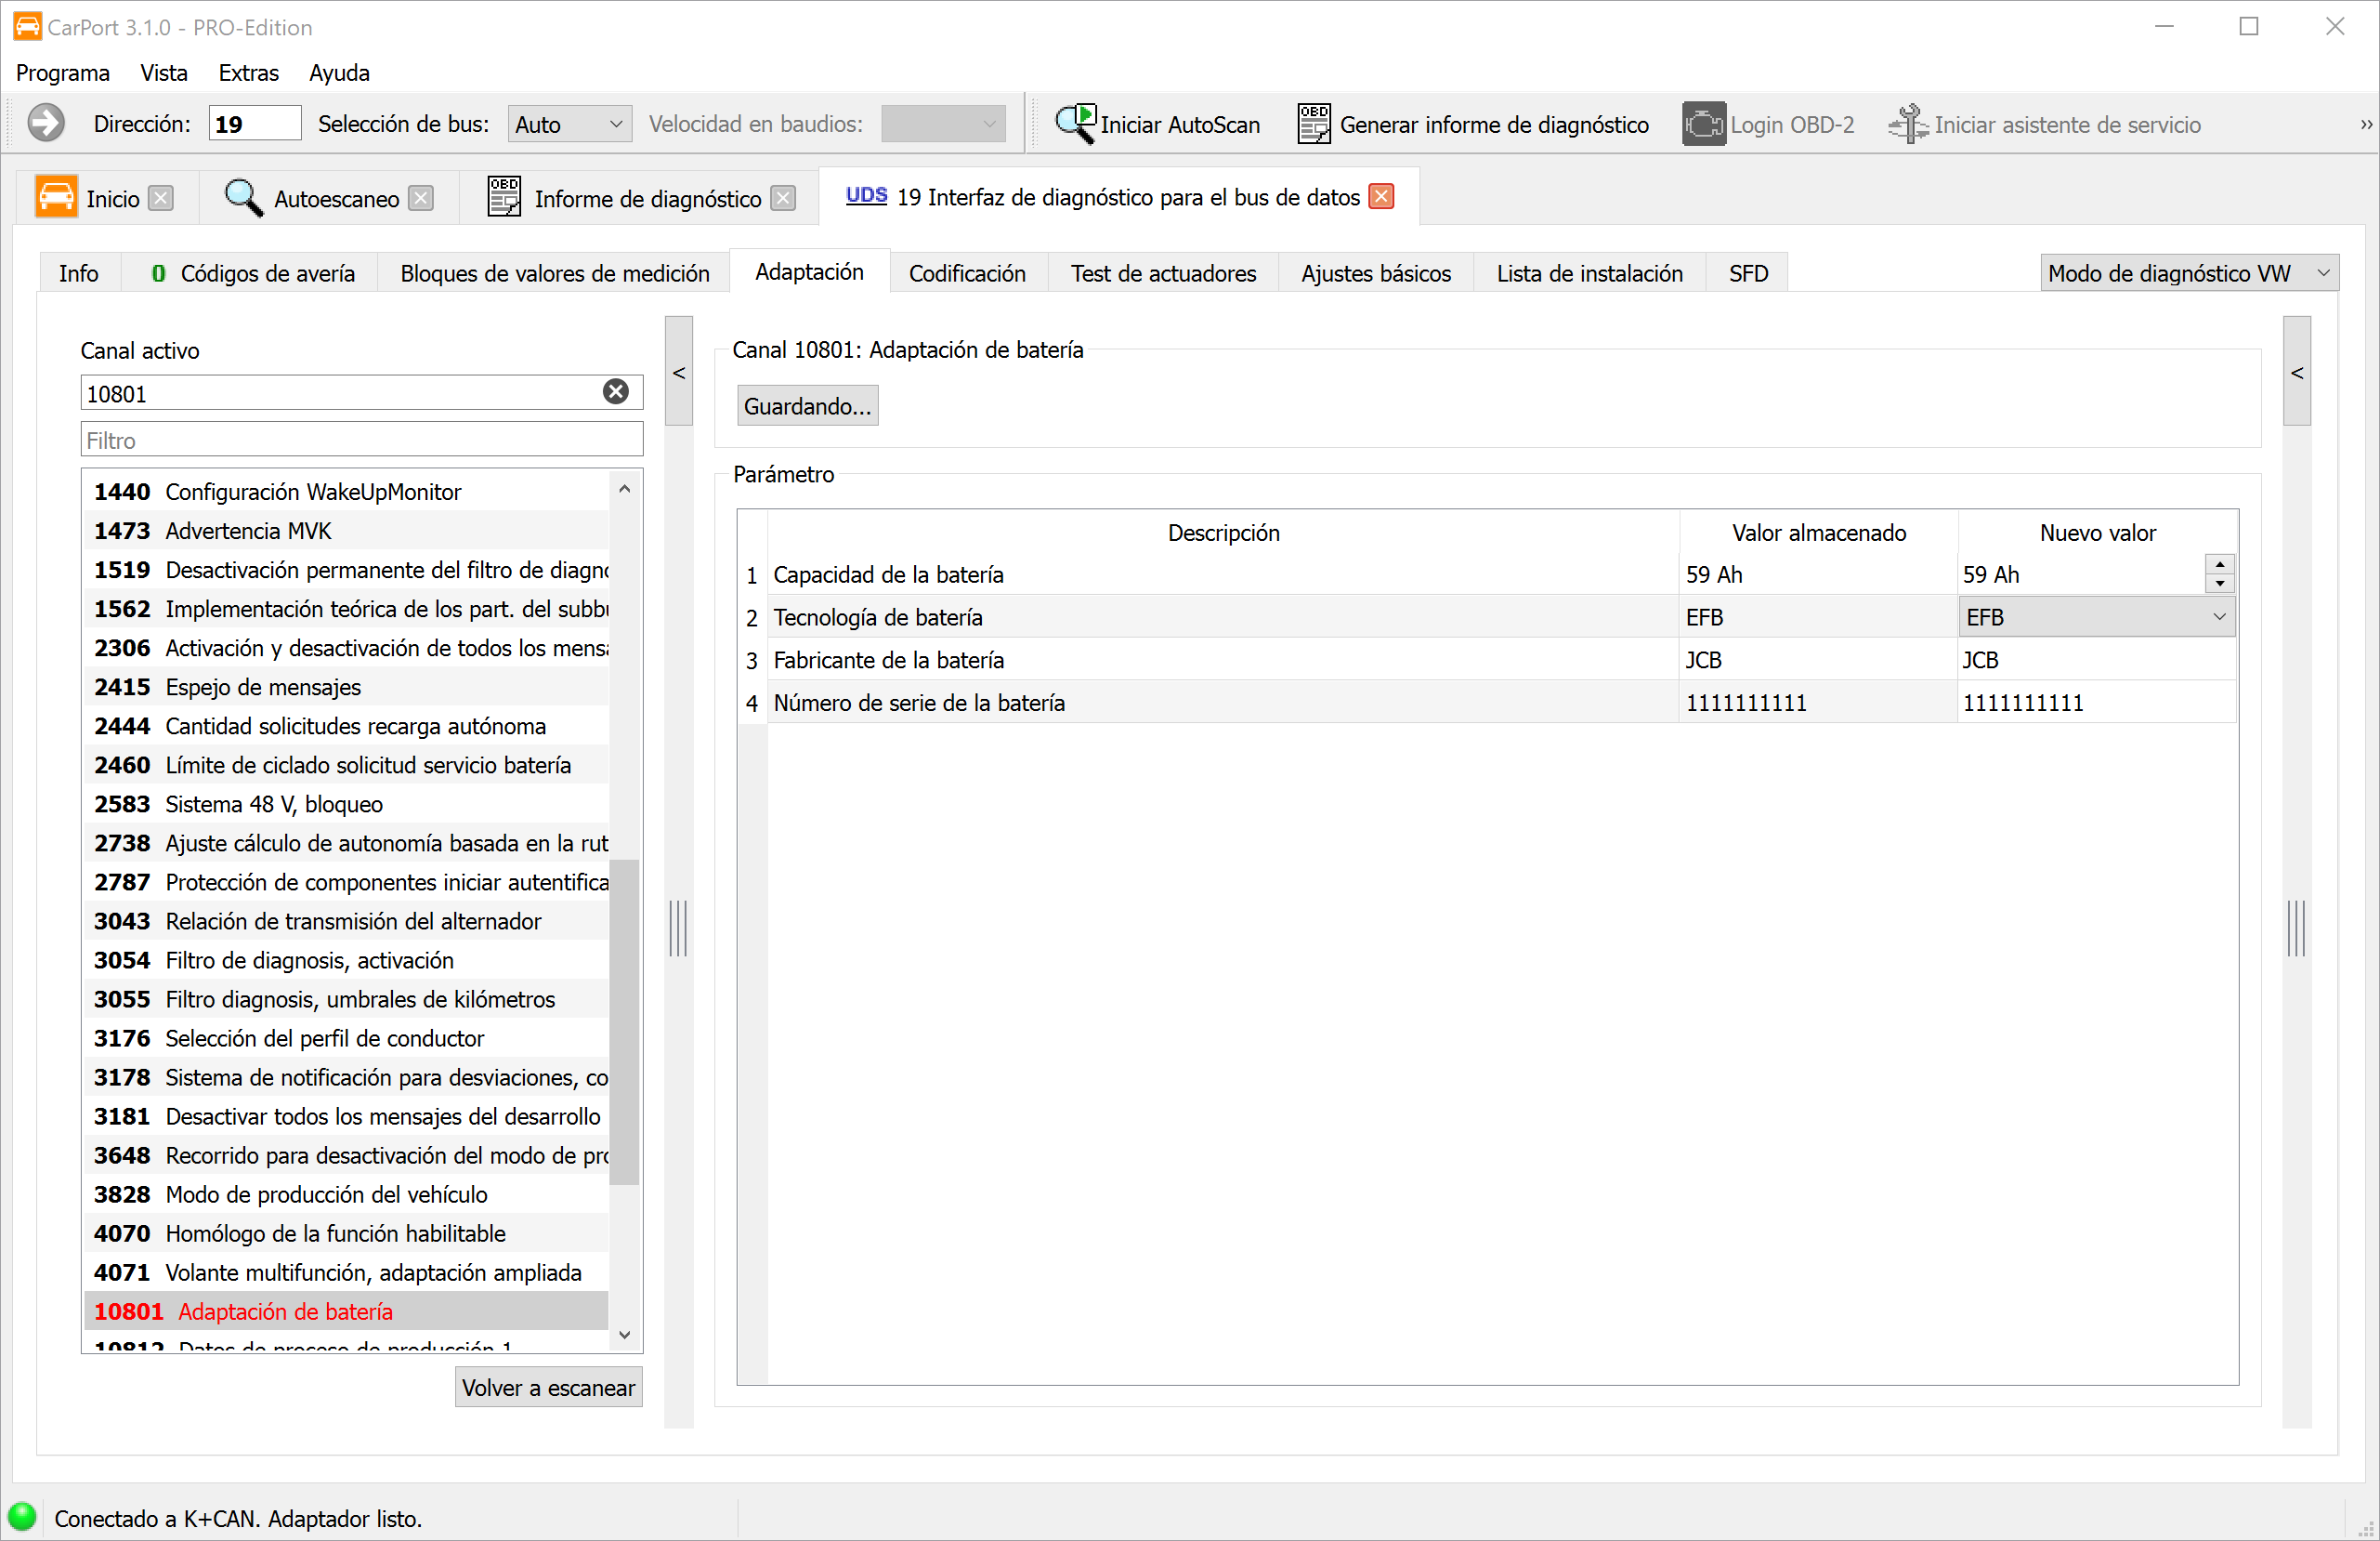The image size is (2380, 1541).
Task: Increase battery capacity with stepper up arrow
Action: click(x=2220, y=564)
